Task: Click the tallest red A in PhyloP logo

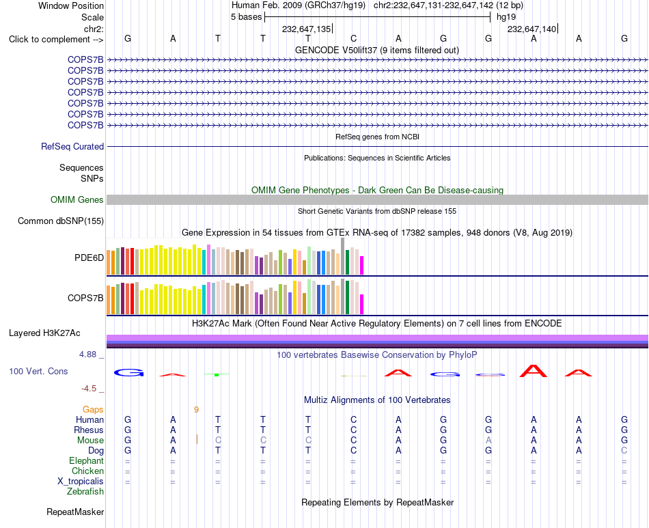Action: click(534, 370)
